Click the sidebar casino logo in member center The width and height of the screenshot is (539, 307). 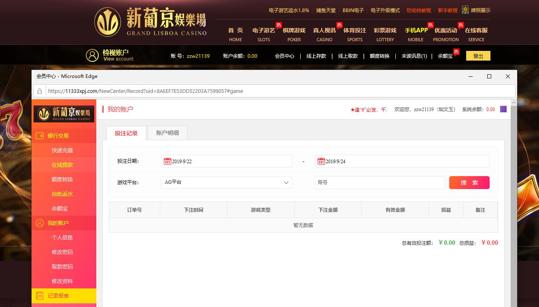tap(64, 114)
